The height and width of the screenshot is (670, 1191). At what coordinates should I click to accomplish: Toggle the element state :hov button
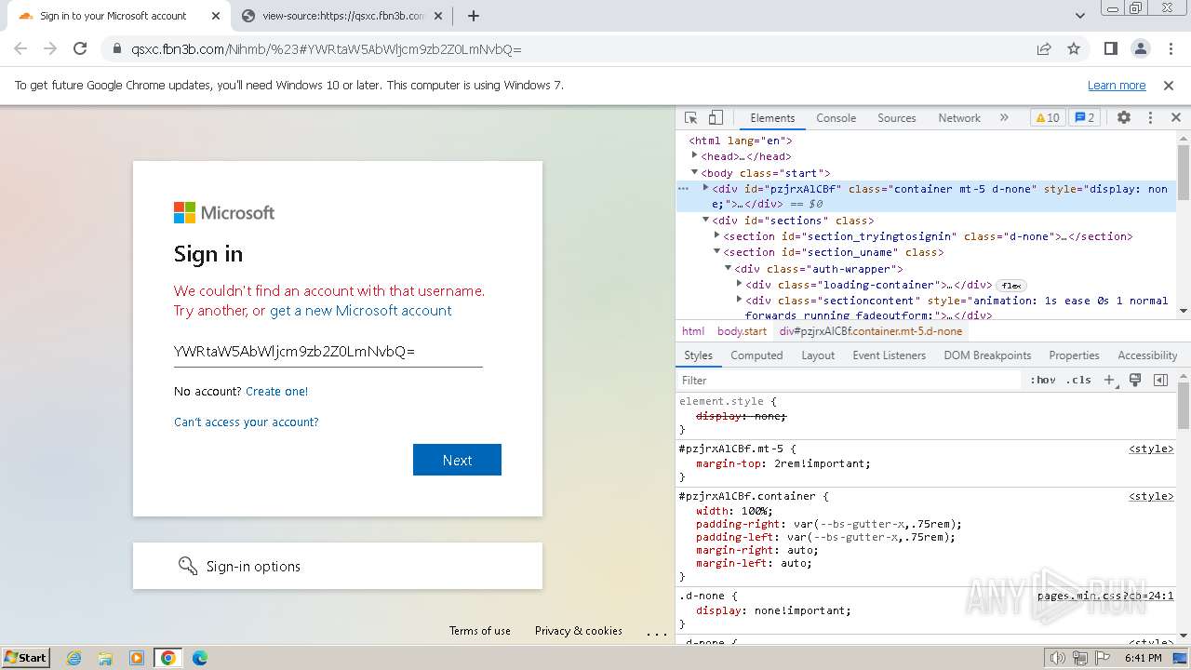(x=1043, y=380)
